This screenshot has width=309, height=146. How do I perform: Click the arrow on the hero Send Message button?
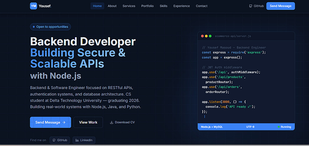coord(64,122)
